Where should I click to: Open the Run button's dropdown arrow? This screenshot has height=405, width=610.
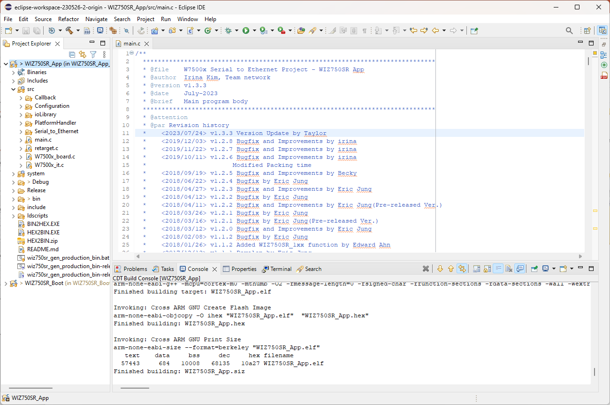[254, 30]
